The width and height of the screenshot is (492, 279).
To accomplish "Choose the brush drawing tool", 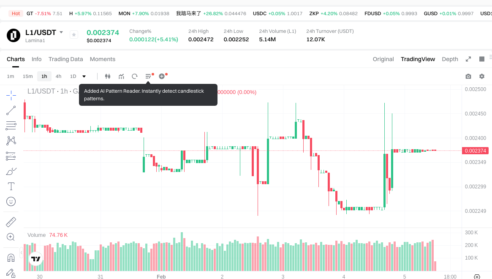I will pyautogui.click(x=11, y=171).
